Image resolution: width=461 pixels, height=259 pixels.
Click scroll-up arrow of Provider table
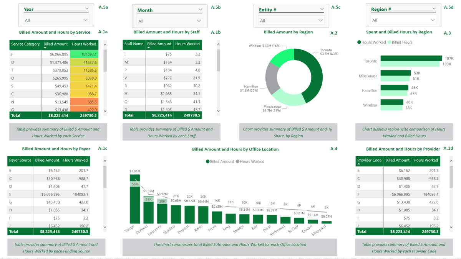[x=452, y=161]
